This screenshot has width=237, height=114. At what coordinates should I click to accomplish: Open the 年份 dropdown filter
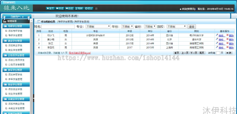(x=127, y=27)
